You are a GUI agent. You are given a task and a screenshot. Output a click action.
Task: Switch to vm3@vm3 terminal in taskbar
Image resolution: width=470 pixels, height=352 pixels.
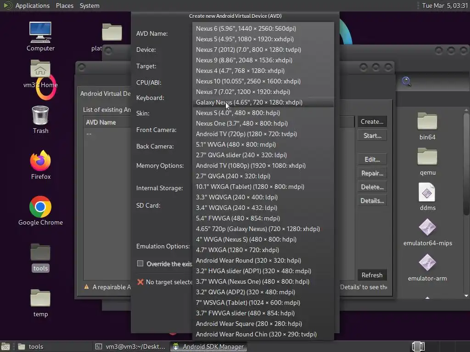(131, 346)
